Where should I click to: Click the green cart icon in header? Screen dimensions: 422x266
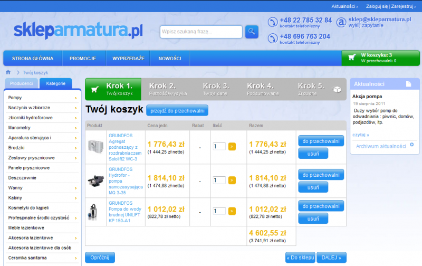click(x=352, y=58)
